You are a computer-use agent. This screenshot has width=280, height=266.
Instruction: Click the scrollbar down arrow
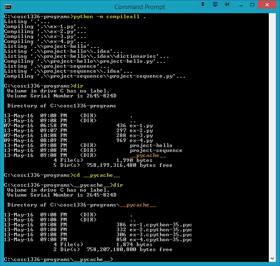(273, 258)
